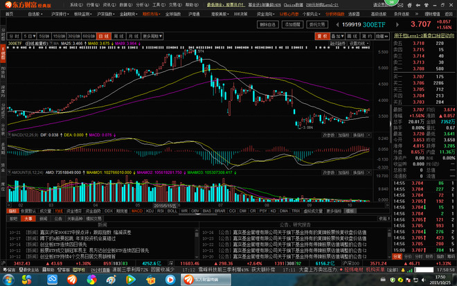Go to next stock with right arrow
The width and height of the screenshot is (457, 286).
397,25
